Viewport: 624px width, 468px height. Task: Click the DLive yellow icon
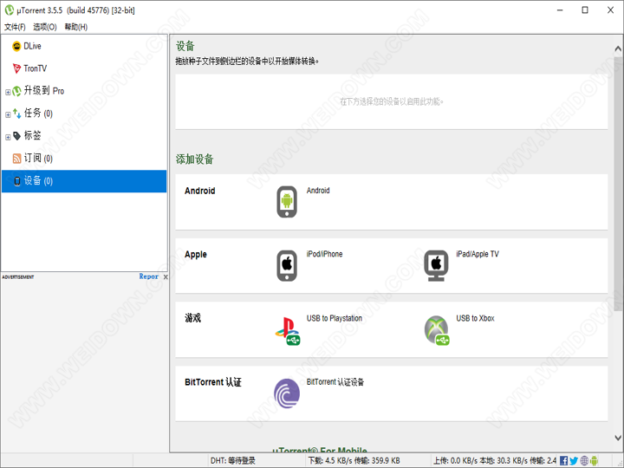(16, 46)
